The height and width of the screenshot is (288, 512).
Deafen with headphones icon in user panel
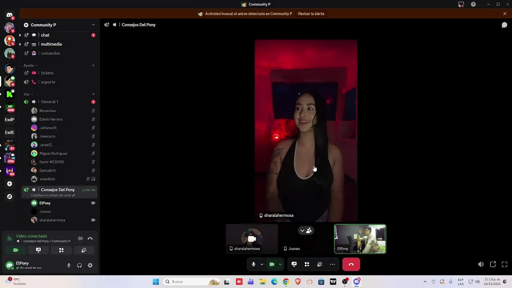pos(79,265)
